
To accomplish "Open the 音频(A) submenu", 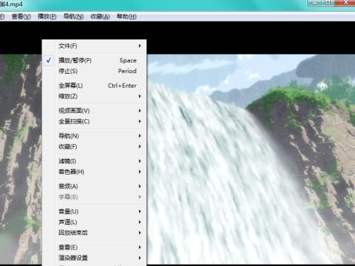I will tap(94, 187).
